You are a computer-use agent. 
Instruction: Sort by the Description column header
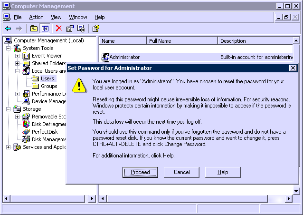tap(255, 41)
